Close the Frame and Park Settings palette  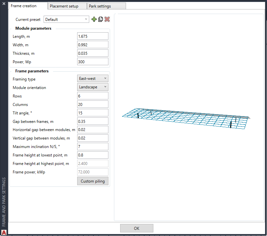(4, 4)
